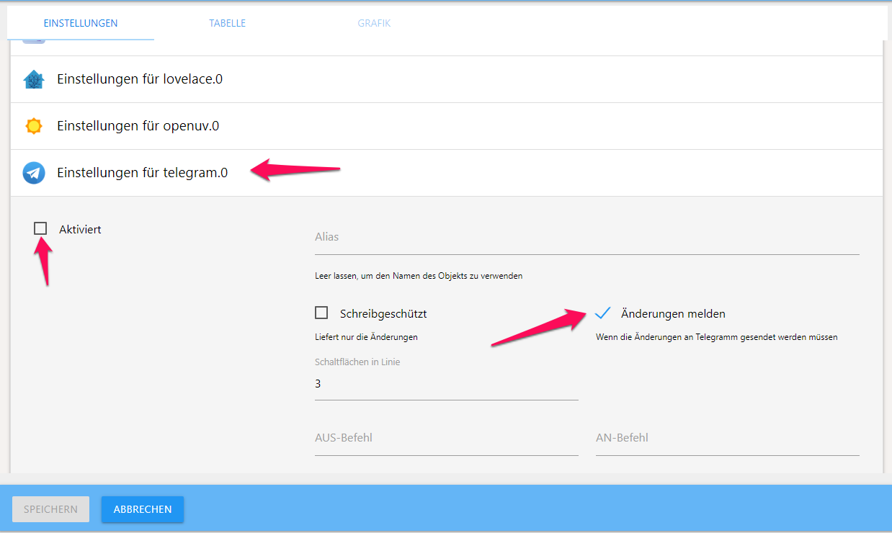Enable the Aktiviert checkbox

40,228
